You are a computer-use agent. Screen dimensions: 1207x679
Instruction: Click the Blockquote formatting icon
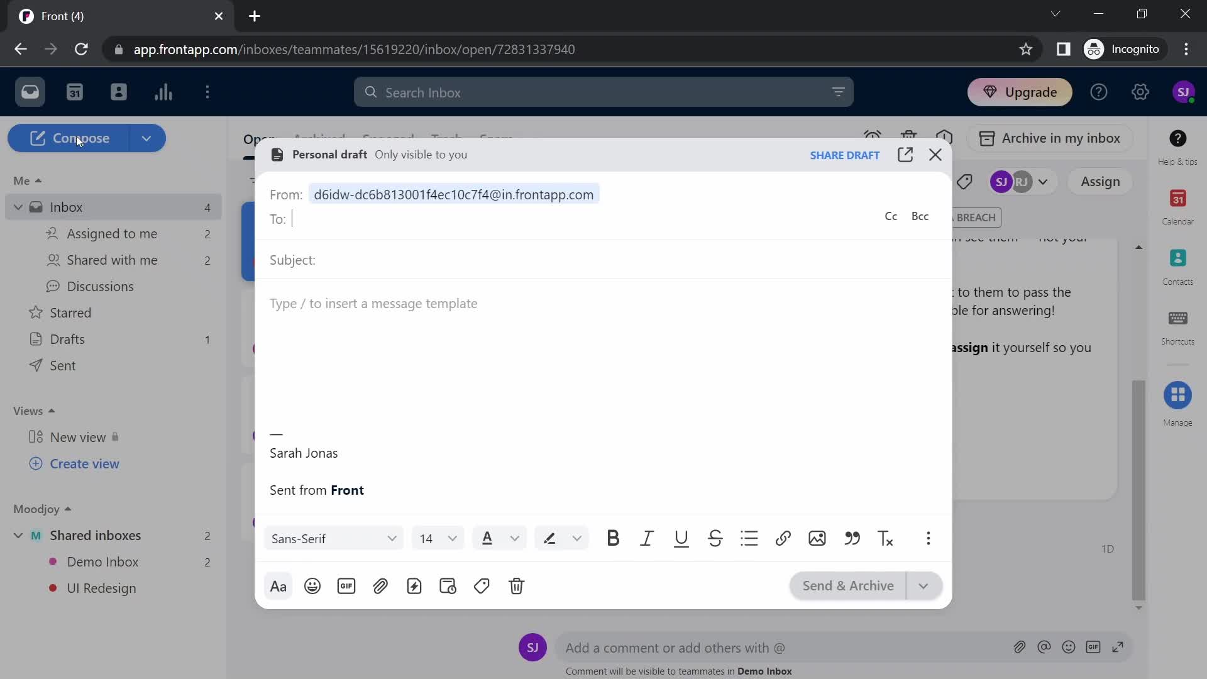click(x=852, y=539)
